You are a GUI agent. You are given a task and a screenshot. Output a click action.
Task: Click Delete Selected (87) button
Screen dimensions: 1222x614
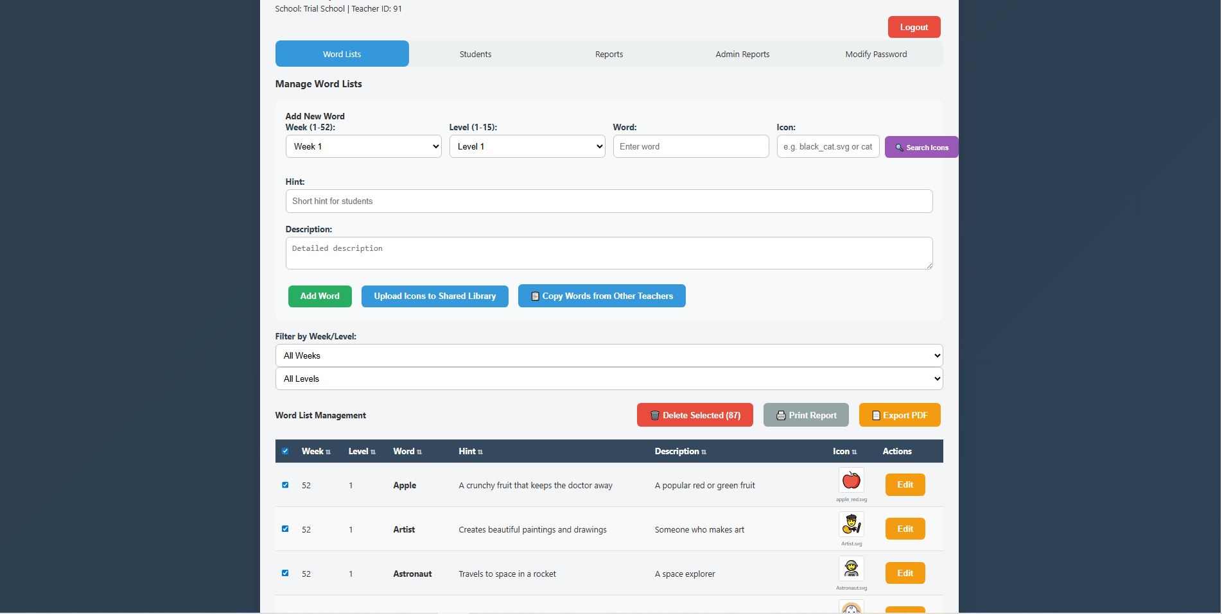pos(695,415)
